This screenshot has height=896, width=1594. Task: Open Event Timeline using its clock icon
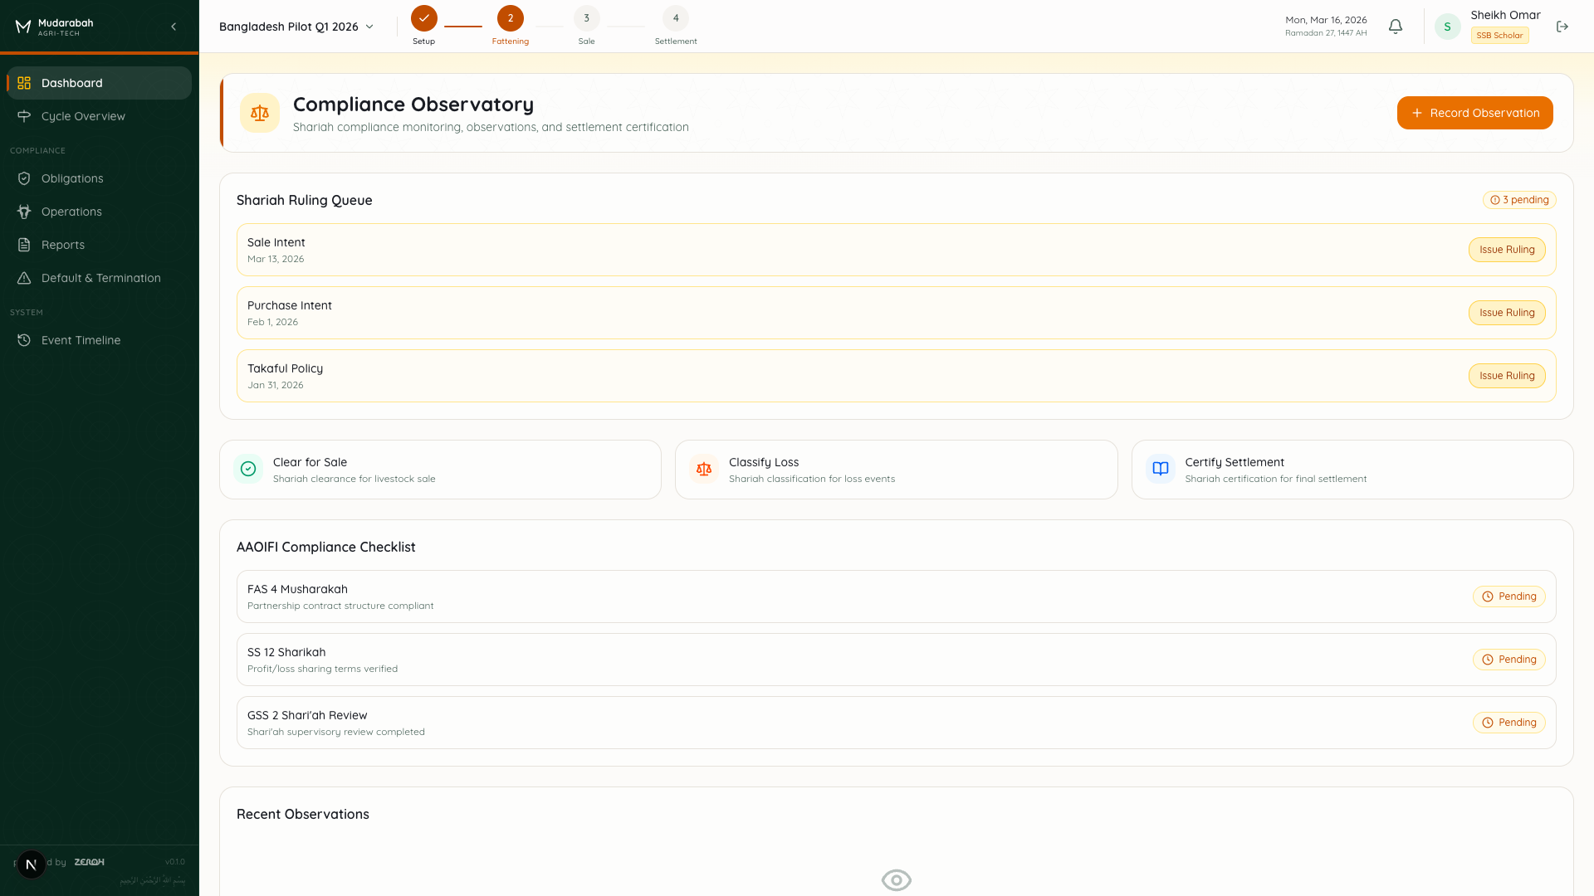(x=24, y=340)
